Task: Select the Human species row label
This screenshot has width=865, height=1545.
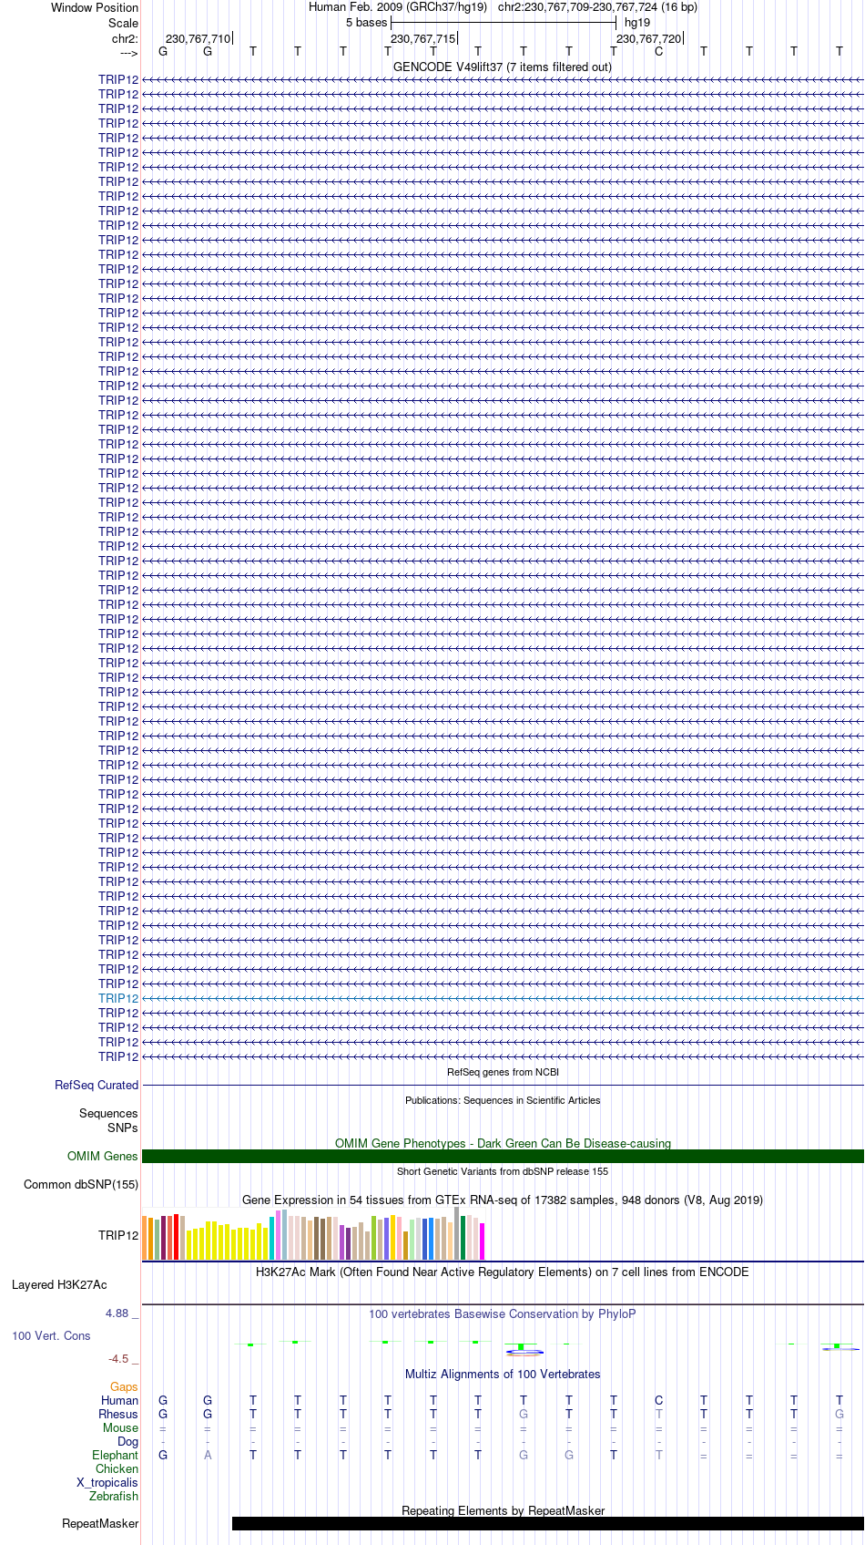Action: click(119, 1400)
